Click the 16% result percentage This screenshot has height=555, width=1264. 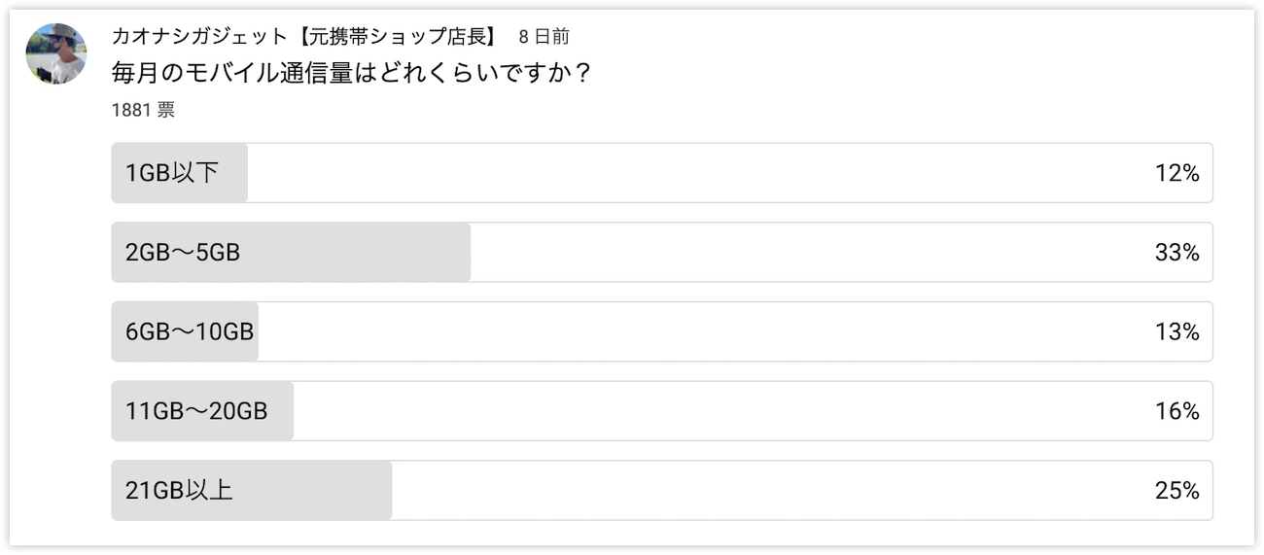coord(1177,411)
